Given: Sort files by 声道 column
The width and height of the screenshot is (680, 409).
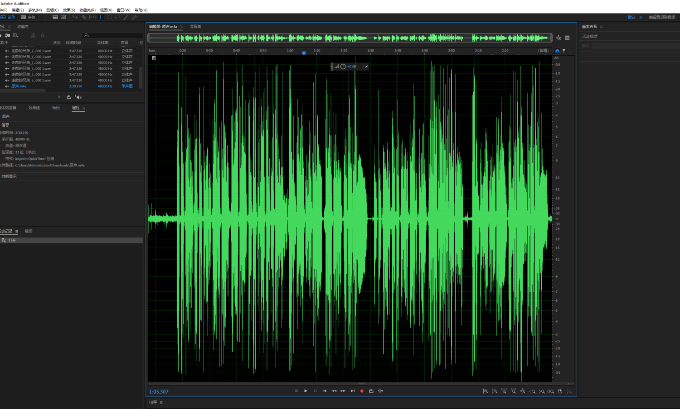Looking at the screenshot, I should pos(125,43).
